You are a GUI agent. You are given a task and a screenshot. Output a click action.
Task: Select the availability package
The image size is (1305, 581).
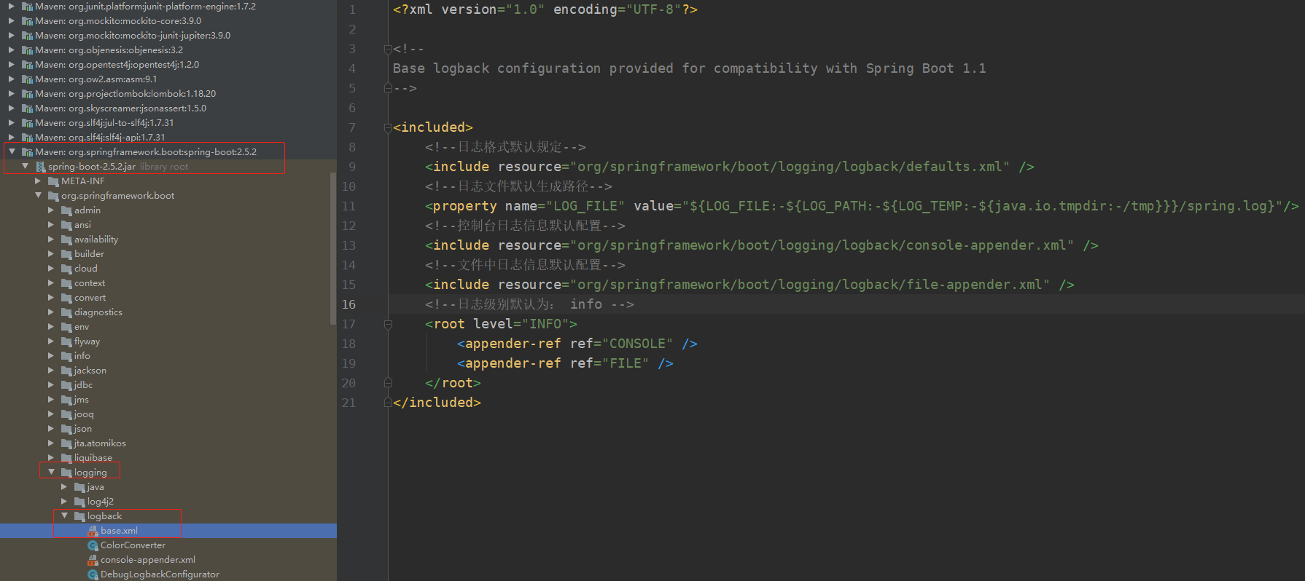coord(96,239)
